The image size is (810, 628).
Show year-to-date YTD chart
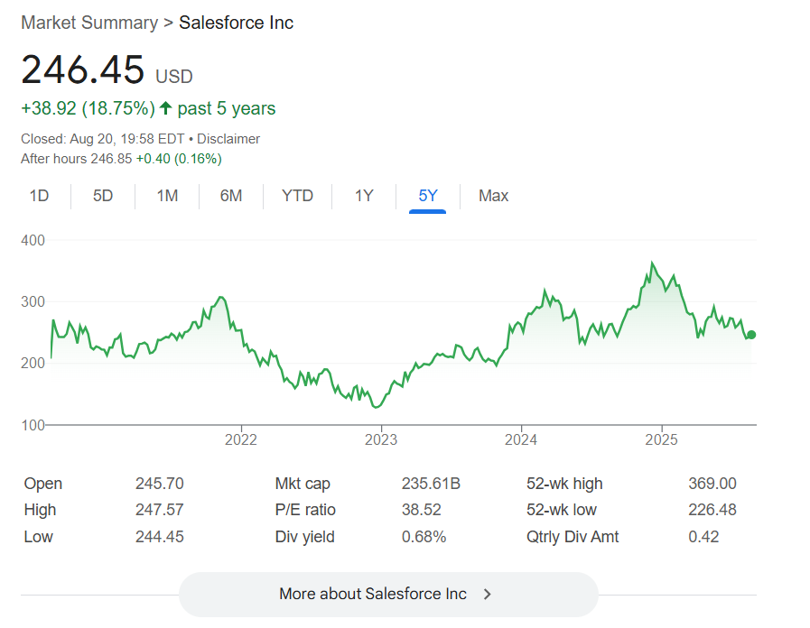click(x=298, y=196)
